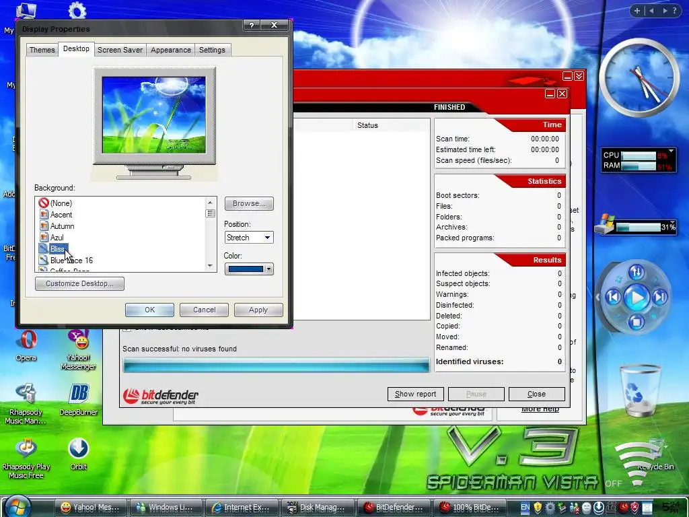Viewport: 689px width, 517px height.
Task: Cancel the Display Properties dialog
Action: point(204,310)
